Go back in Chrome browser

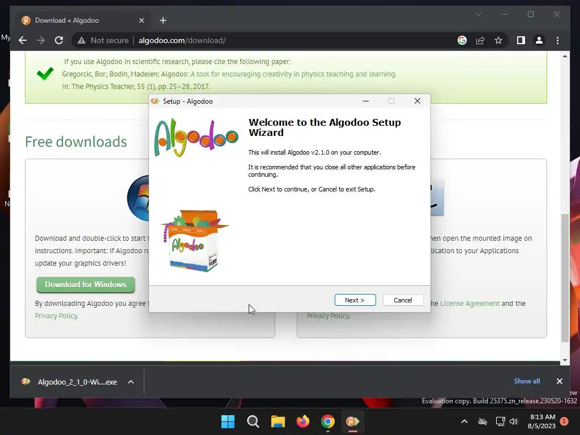23,40
